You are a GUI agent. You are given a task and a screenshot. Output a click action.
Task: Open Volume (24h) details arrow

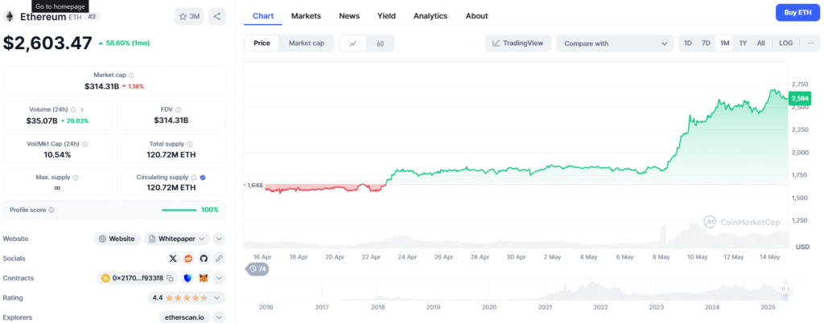point(82,109)
